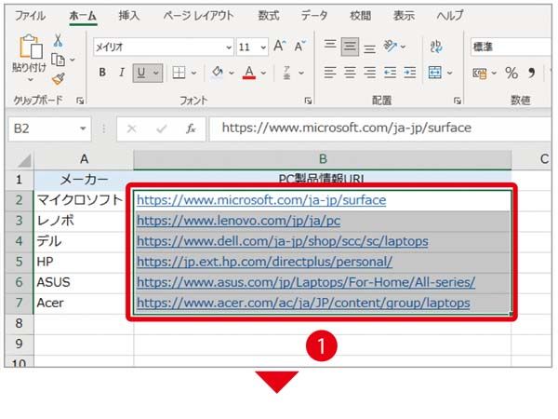Open the lenovo.com link
The height and width of the screenshot is (419, 558).
coord(238,221)
